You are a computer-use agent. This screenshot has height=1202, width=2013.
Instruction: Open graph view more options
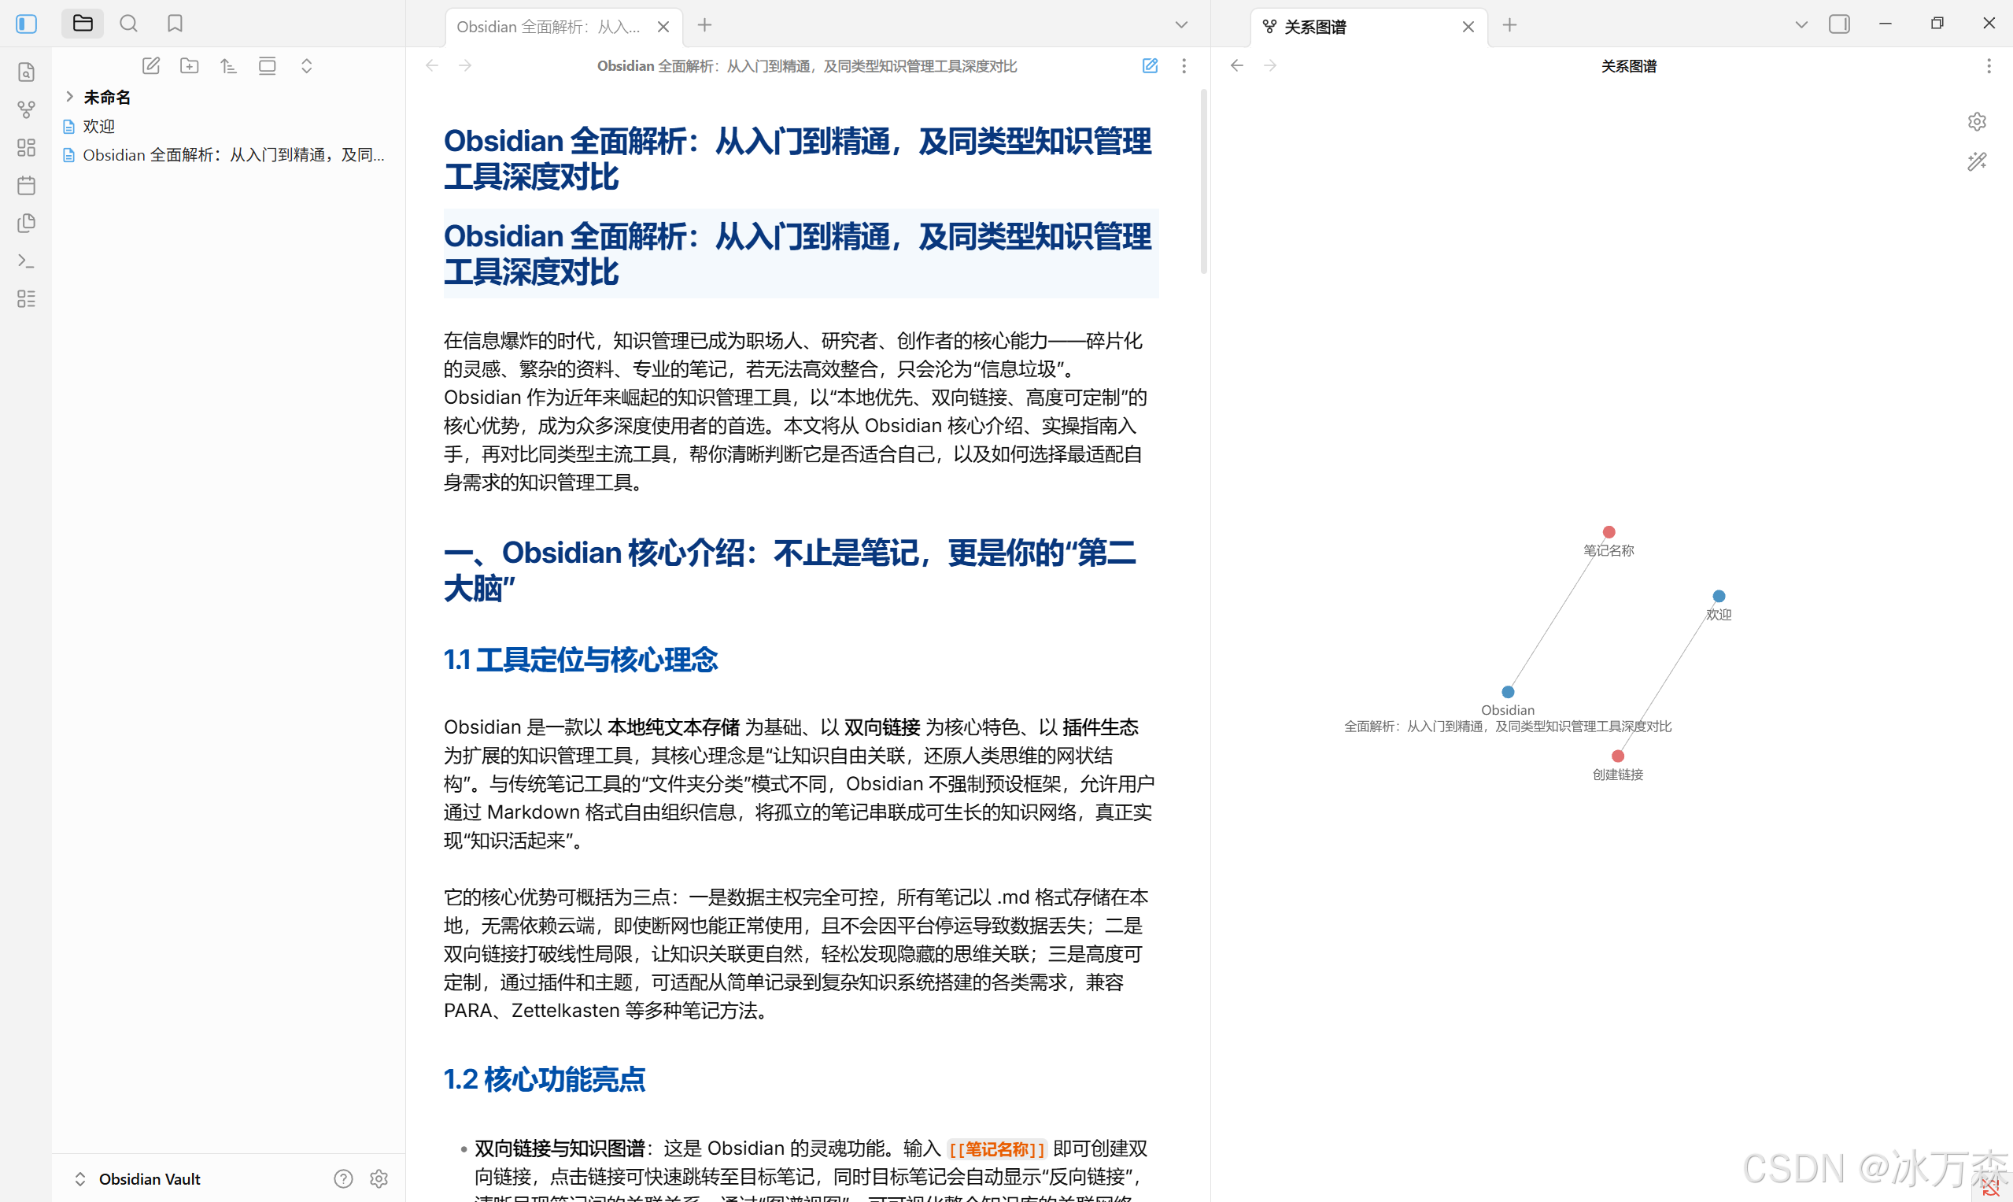point(1989,65)
